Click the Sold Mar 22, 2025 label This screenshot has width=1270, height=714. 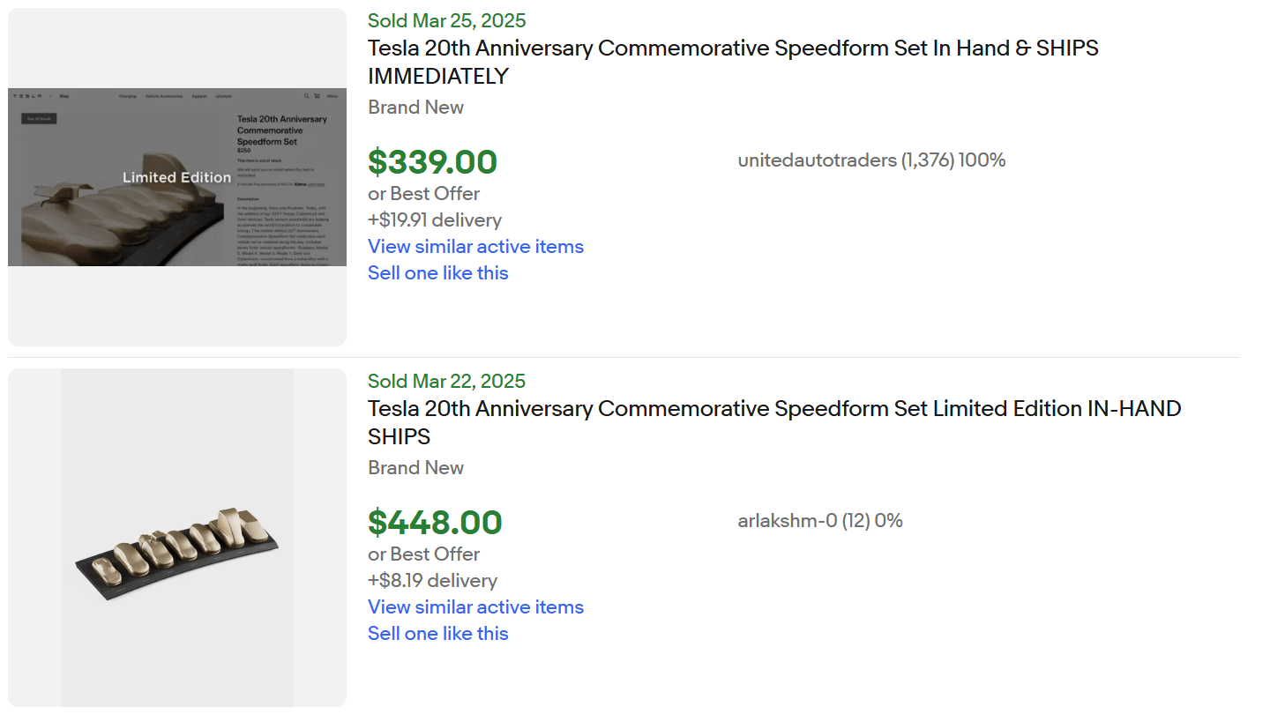[446, 382]
